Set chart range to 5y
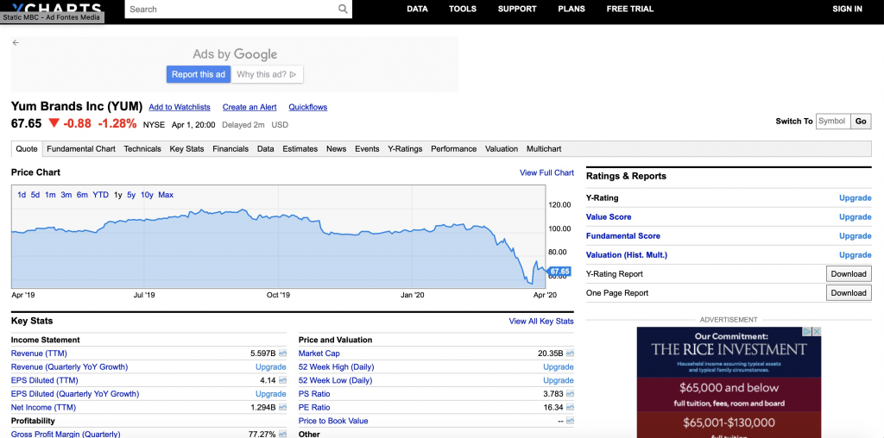This screenshot has height=438, width=884. point(131,195)
